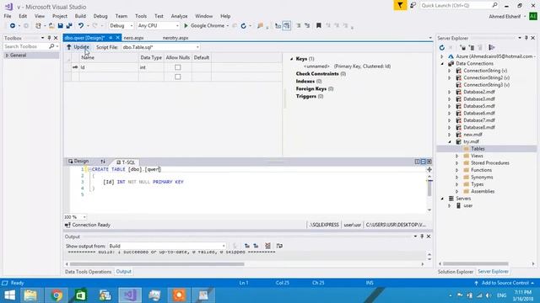Open File Explorer from the taskbar
The height and width of the screenshot is (303, 540).
[x=30, y=295]
